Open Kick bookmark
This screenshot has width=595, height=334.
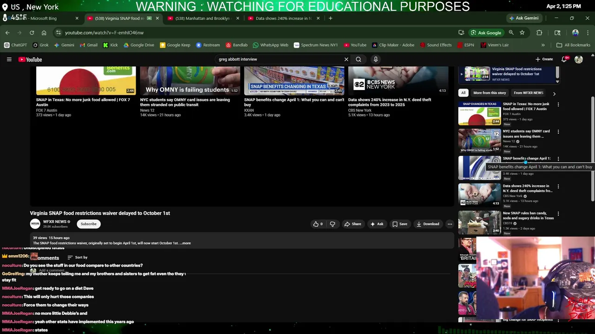pos(110,45)
